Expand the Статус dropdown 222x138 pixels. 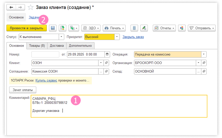(61, 37)
